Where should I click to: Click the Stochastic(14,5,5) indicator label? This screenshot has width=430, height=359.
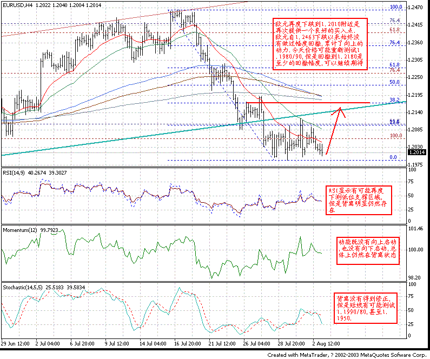44,288
